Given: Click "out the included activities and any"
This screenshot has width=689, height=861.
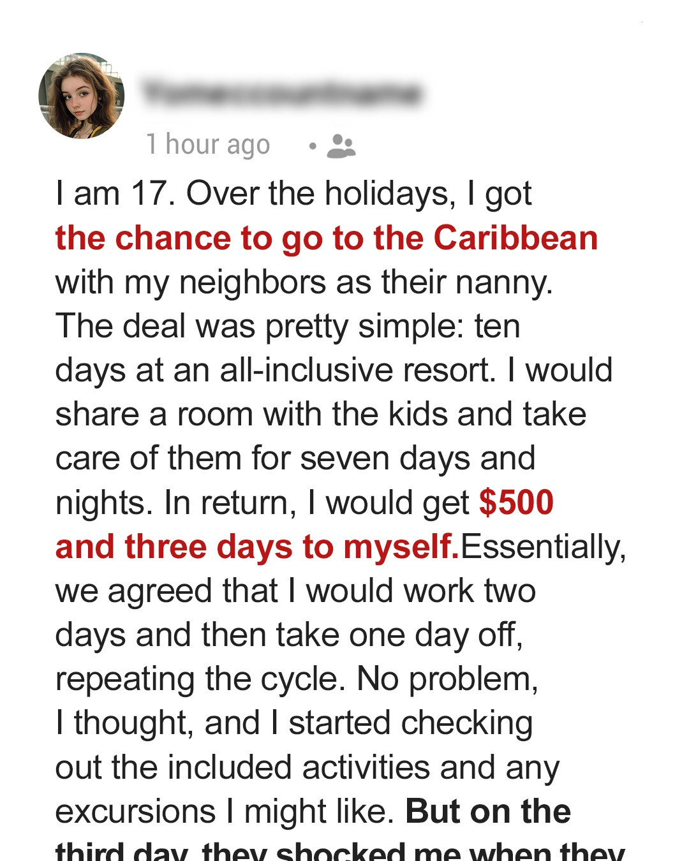Looking at the screenshot, I should click(x=307, y=767).
